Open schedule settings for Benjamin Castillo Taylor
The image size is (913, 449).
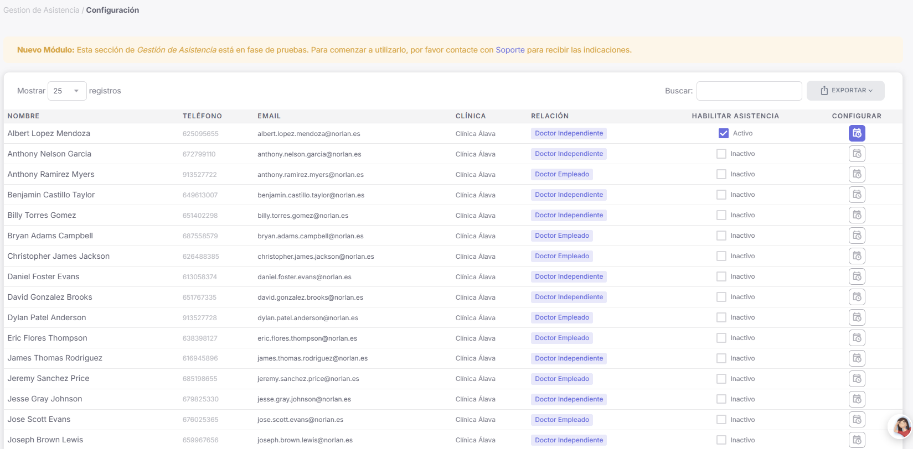pos(857,195)
